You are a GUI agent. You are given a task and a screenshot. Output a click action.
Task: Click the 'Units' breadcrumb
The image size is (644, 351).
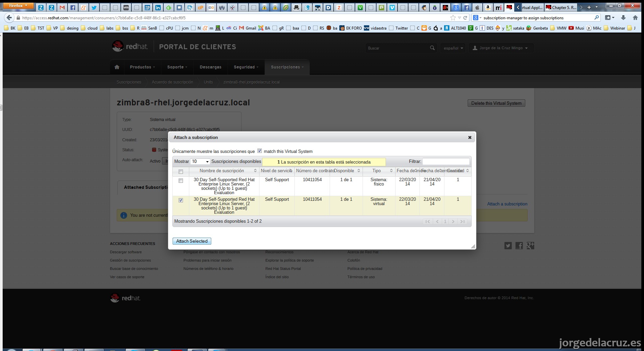tap(208, 82)
